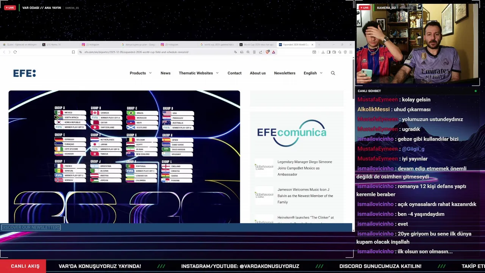Switch to the Quizer browser tab
485x273 pixels.
[20, 45]
